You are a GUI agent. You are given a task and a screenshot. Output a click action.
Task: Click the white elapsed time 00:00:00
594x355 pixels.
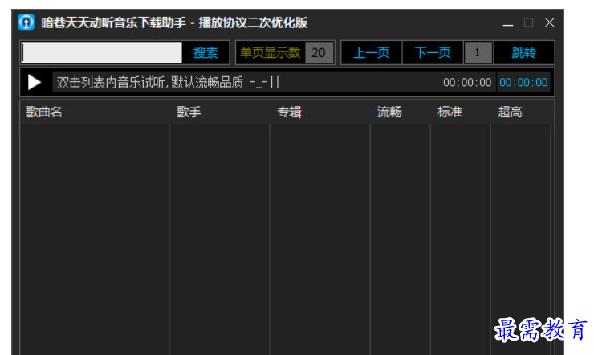point(467,82)
